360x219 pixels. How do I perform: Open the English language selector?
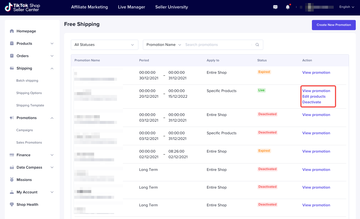346,7
